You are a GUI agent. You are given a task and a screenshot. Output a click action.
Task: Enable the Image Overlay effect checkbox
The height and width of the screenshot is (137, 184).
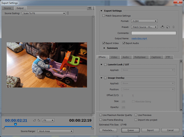click(x=105, y=78)
